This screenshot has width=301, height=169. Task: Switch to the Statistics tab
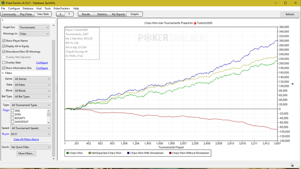[102, 14]
